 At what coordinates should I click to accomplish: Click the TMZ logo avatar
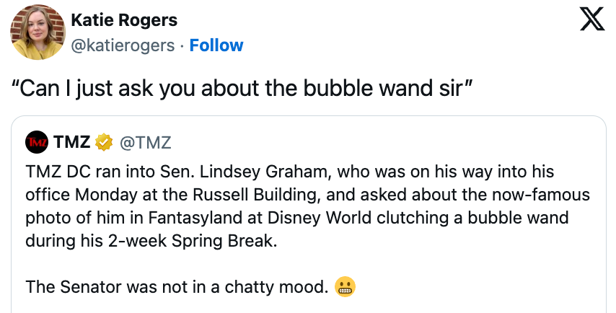click(x=35, y=142)
